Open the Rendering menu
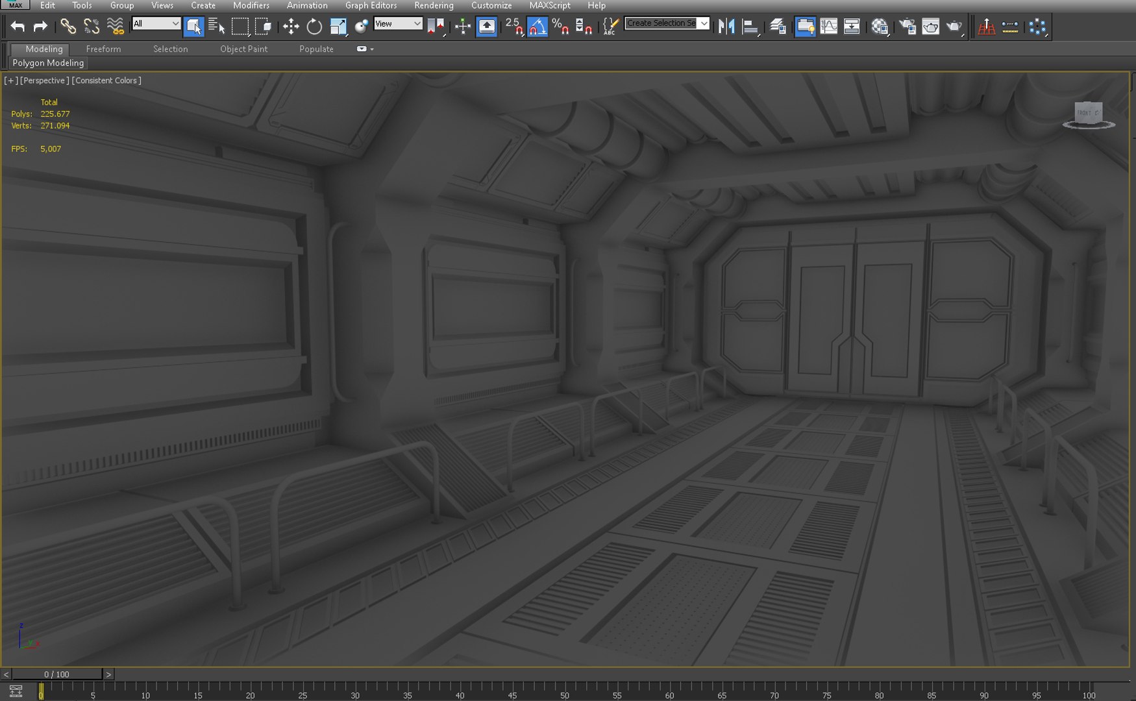This screenshot has width=1136, height=701. coord(434,5)
